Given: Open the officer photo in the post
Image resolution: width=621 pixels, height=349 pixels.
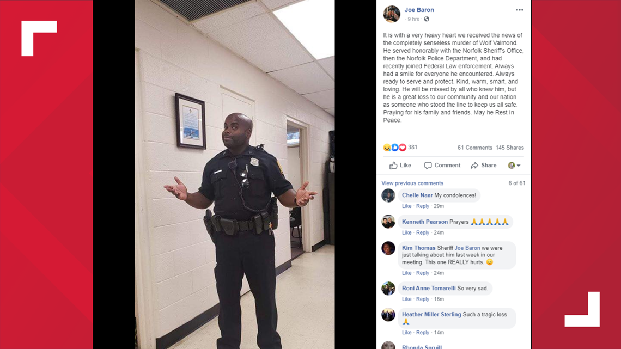Looking at the screenshot, I should [234, 174].
